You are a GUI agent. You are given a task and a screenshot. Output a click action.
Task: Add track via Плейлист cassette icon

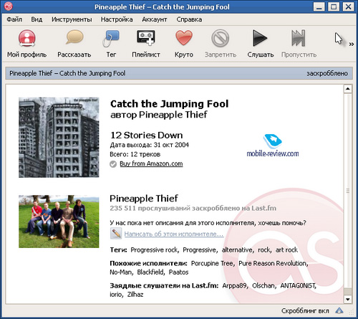point(146,38)
